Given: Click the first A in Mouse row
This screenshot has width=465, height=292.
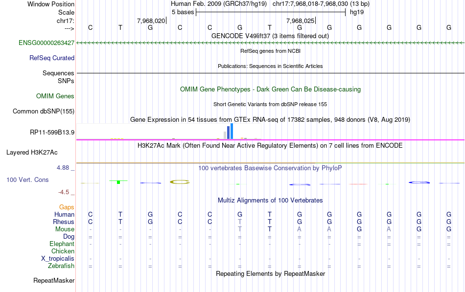Looking at the screenshot, I should point(299,229).
